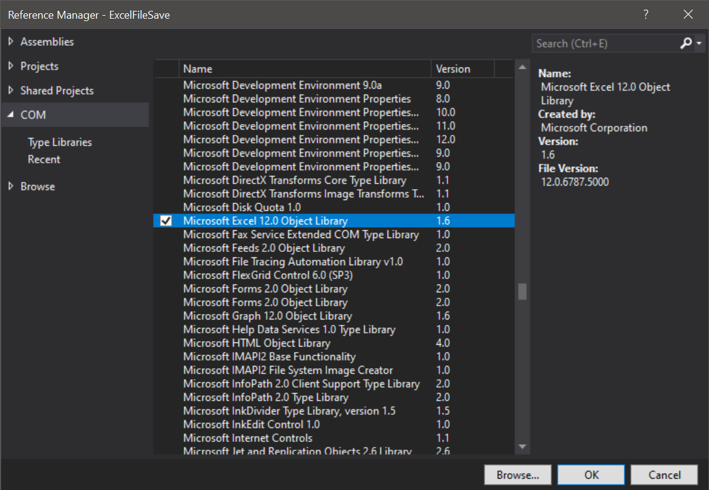Select Microsoft Development Environment 9.0a

[x=334, y=85]
